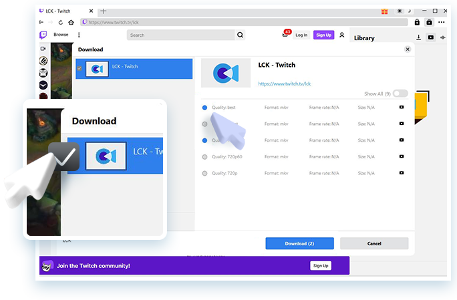Open notifications inbox with 43 badge
The width and height of the screenshot is (457, 300).
(285, 35)
